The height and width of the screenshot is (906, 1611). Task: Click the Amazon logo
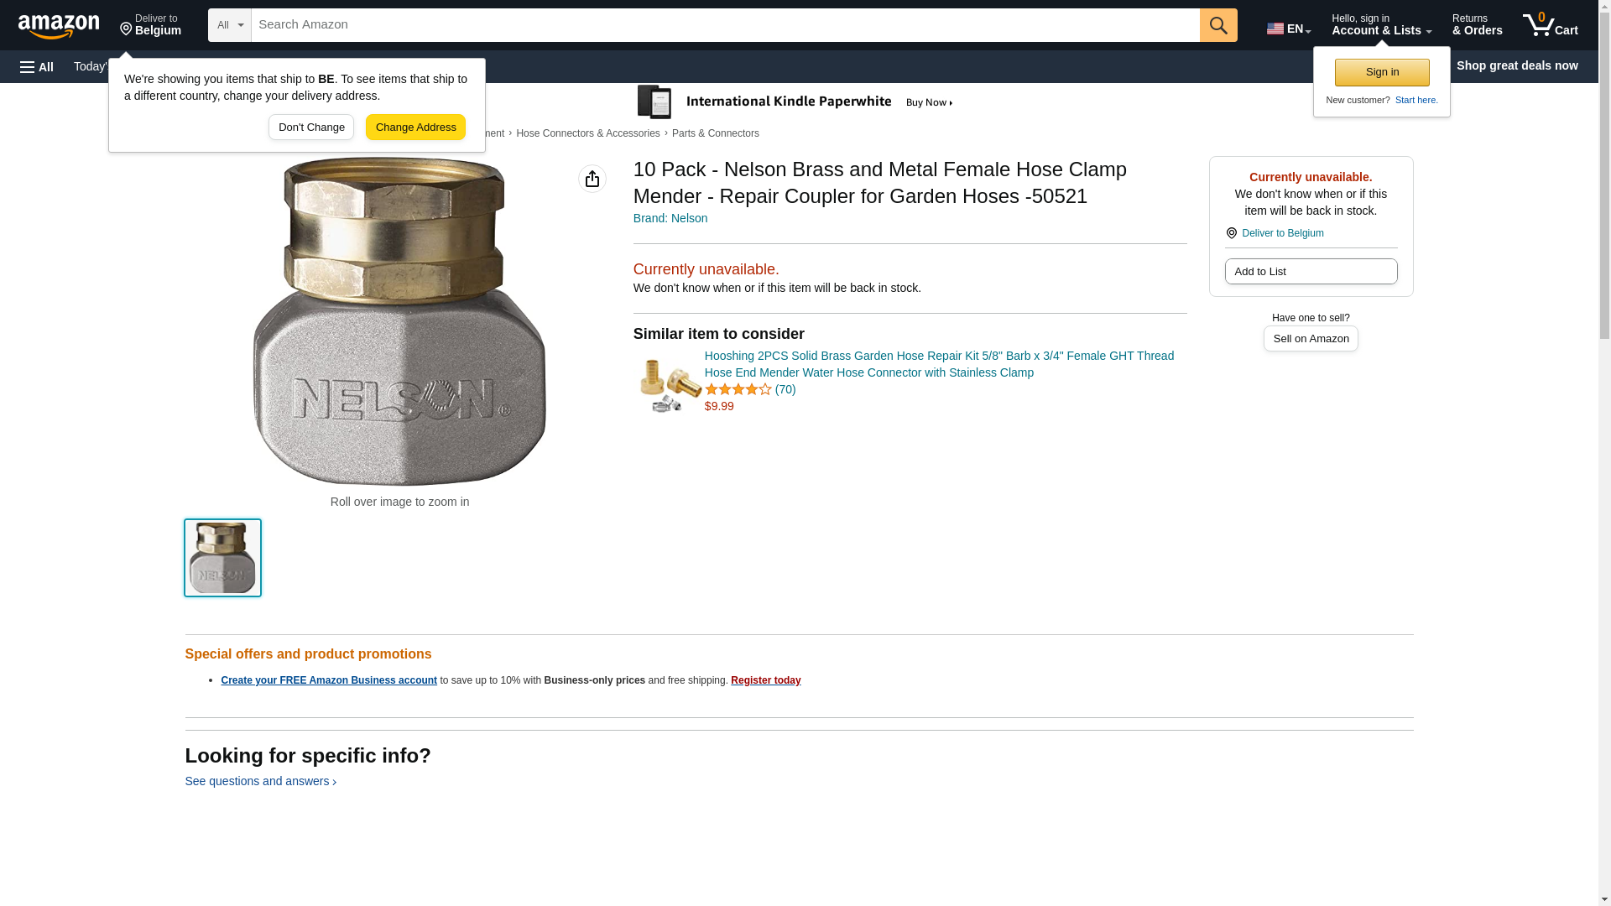[59, 26]
